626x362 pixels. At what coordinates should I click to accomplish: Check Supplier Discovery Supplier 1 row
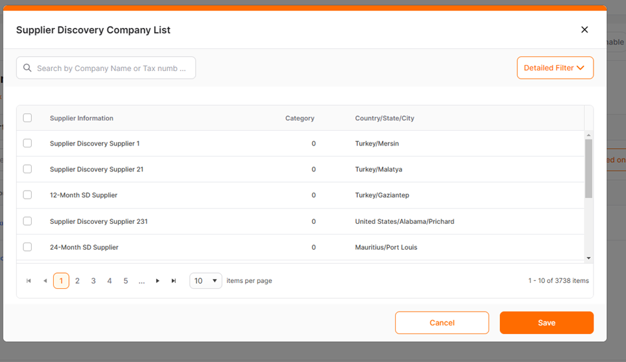tap(27, 143)
